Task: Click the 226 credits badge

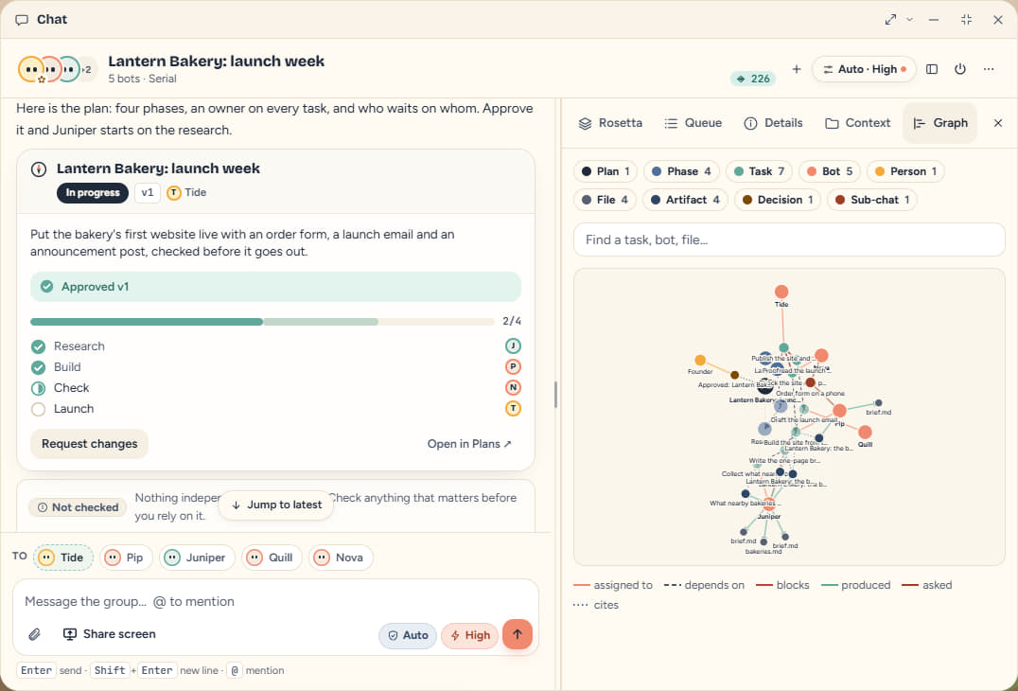Action: [753, 79]
